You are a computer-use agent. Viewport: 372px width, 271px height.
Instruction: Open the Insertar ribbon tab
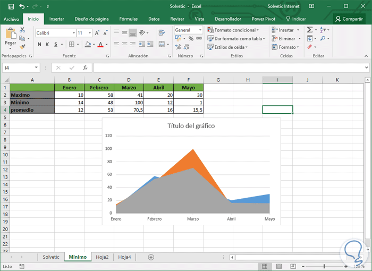[56, 19]
